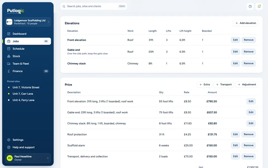The width and height of the screenshot is (268, 168).
Task: Click the Settings gear icon
Action: coord(9,140)
